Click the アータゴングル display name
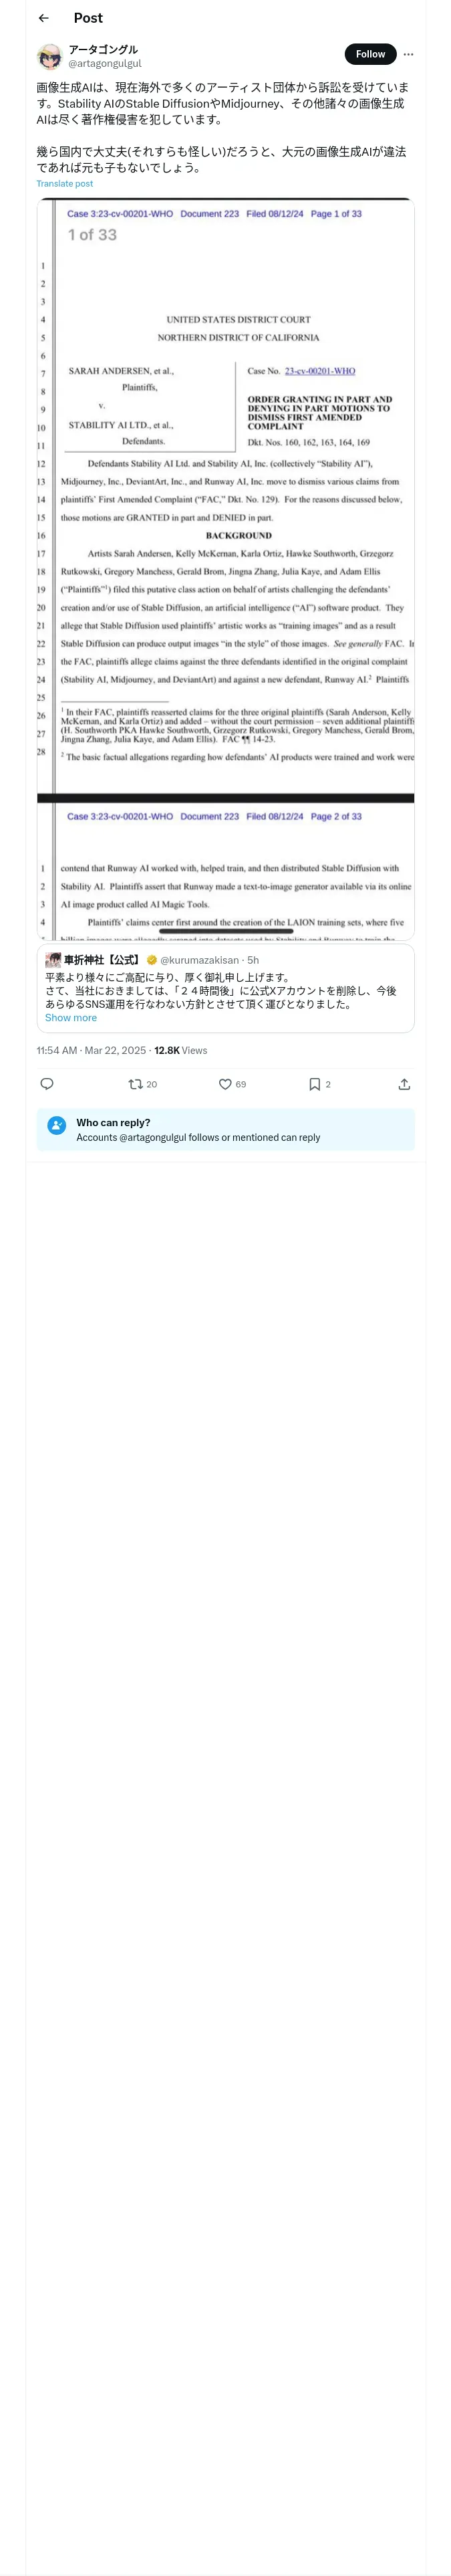 [103, 49]
